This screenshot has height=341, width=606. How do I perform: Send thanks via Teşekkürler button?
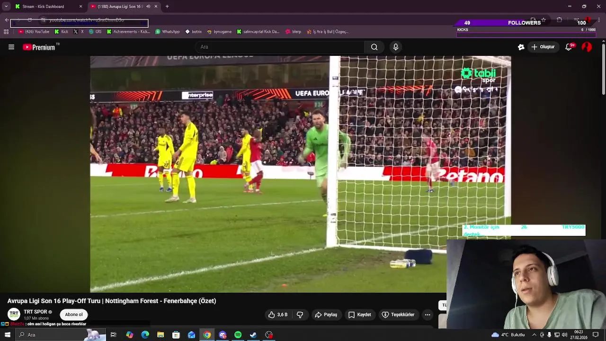pyautogui.click(x=398, y=314)
